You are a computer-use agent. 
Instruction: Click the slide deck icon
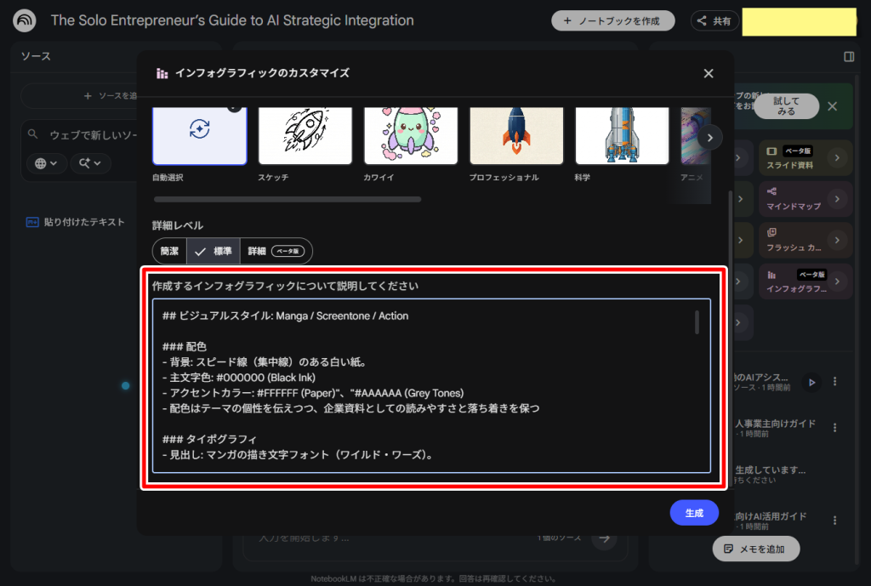tap(771, 151)
